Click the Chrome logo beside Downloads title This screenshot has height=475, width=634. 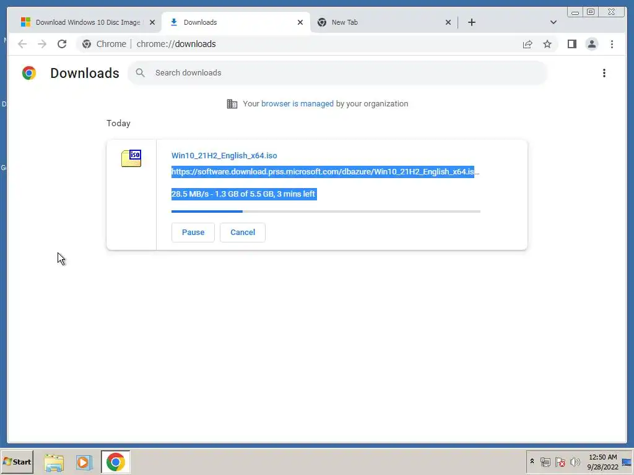(x=29, y=73)
